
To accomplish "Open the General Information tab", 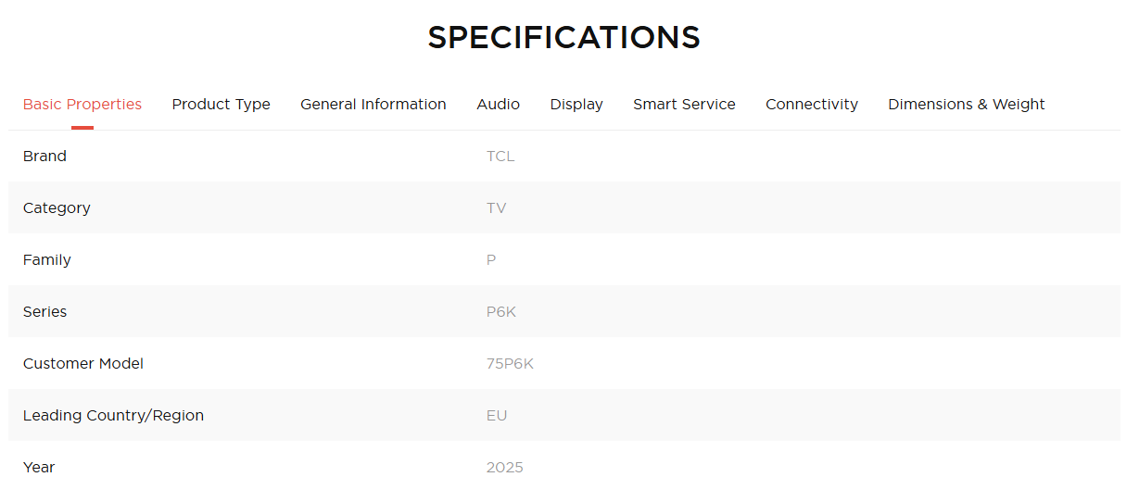I will 373,105.
